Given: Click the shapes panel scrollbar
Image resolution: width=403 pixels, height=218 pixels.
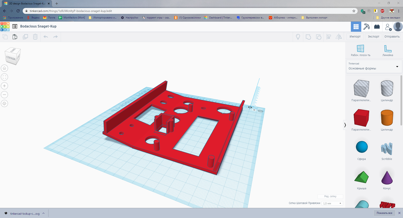Looking at the screenshot, I should tap(401, 101).
